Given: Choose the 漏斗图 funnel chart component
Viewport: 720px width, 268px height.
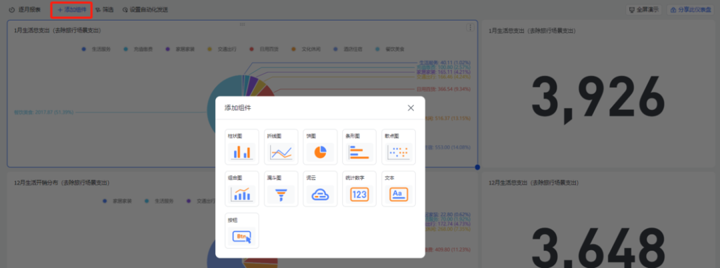Looking at the screenshot, I should 281,189.
